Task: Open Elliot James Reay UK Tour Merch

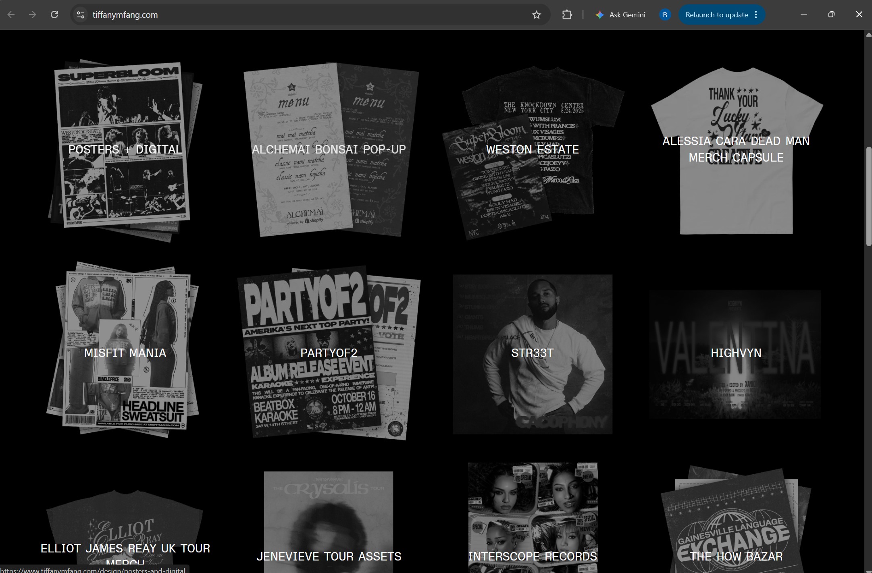Action: coord(125,531)
